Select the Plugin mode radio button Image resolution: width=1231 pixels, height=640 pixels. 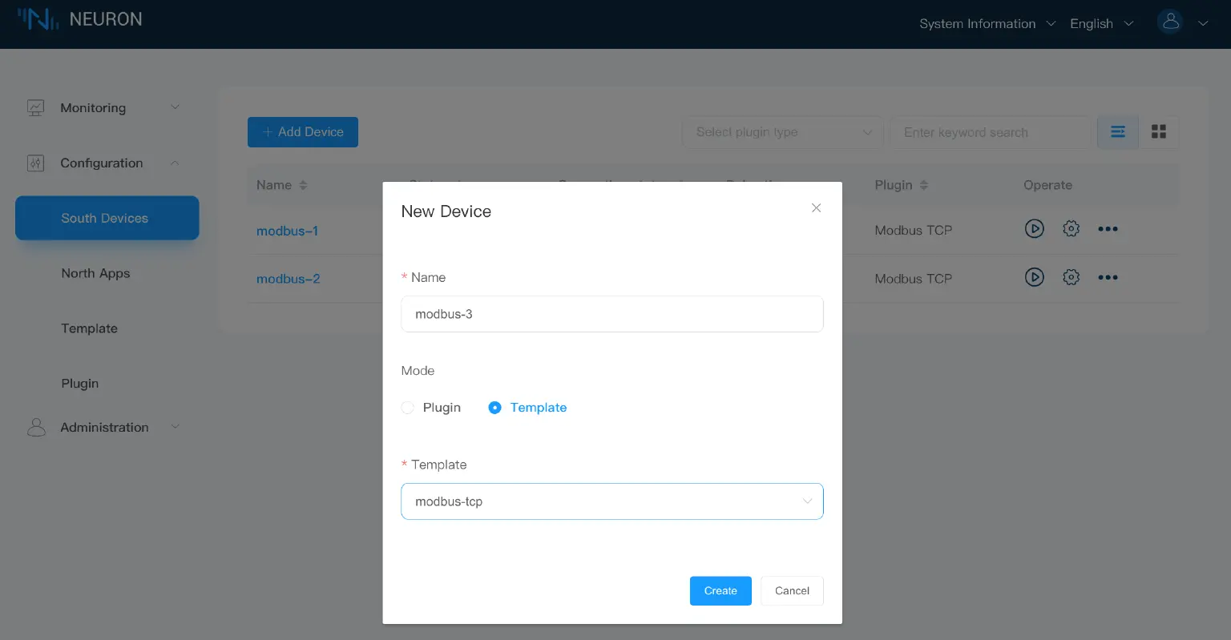(x=407, y=407)
